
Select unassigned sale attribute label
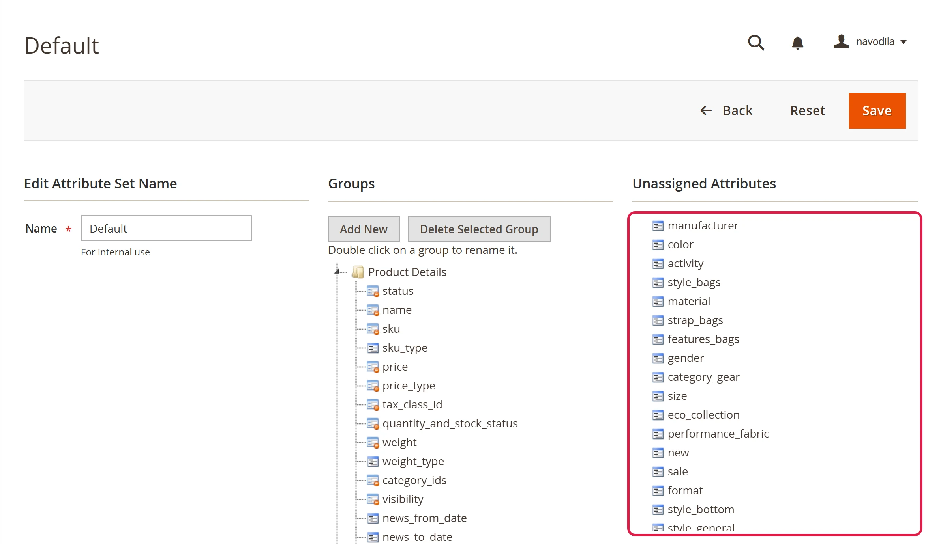tap(678, 471)
